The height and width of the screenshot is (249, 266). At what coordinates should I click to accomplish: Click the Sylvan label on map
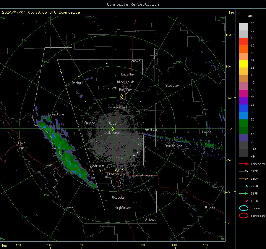[x=113, y=87]
